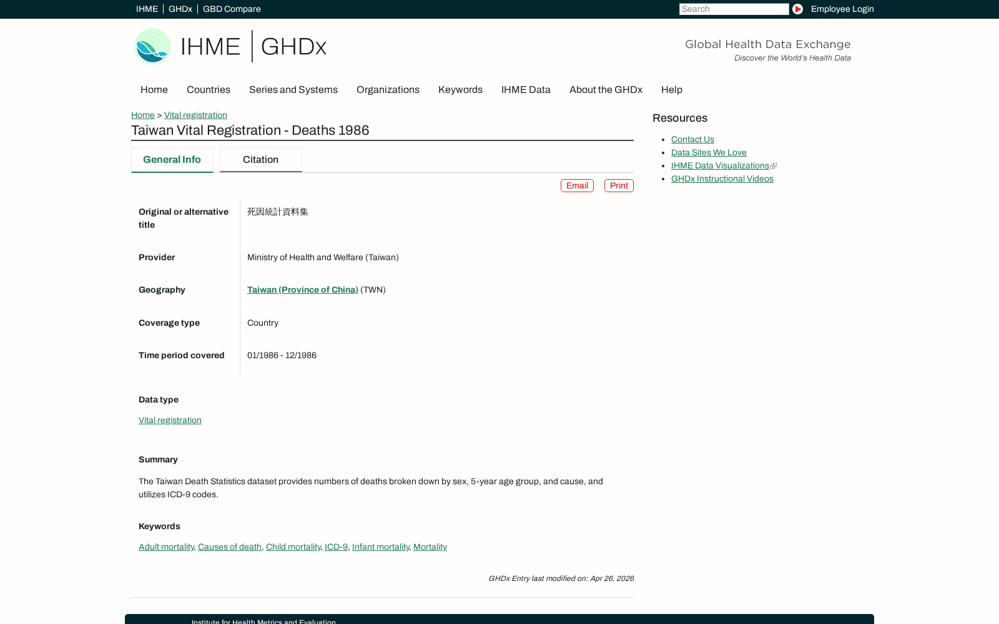Open the Series and Systems menu item
Image resolution: width=999 pixels, height=624 pixels.
tap(293, 90)
